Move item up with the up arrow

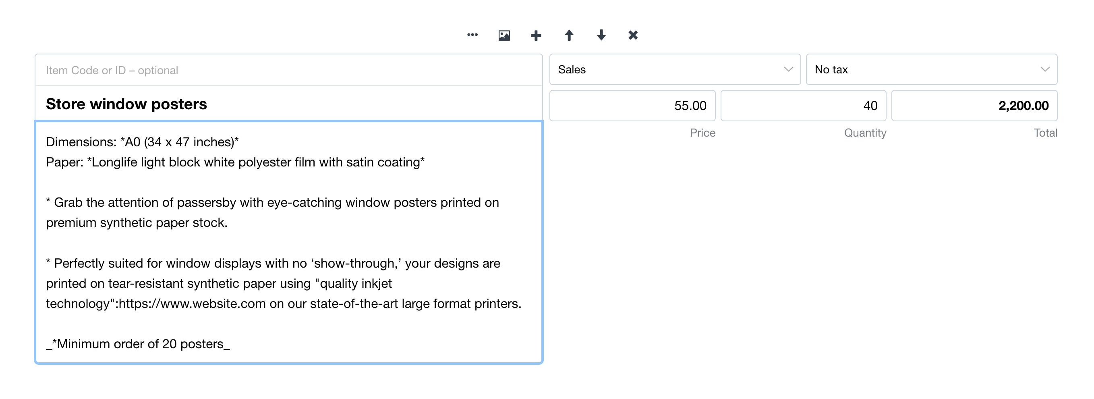(569, 35)
